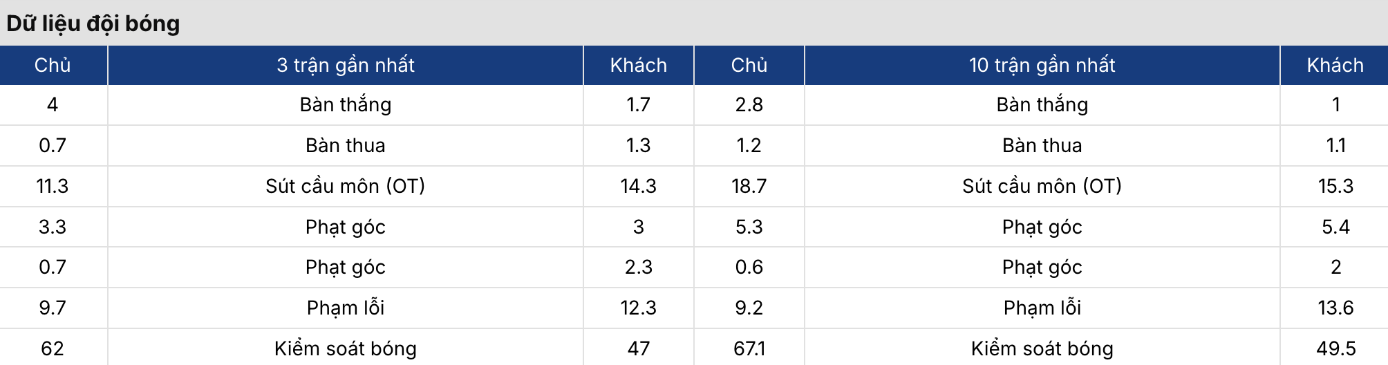Click "Bàn thắng" under 3 trận gần nhất

coord(346,104)
